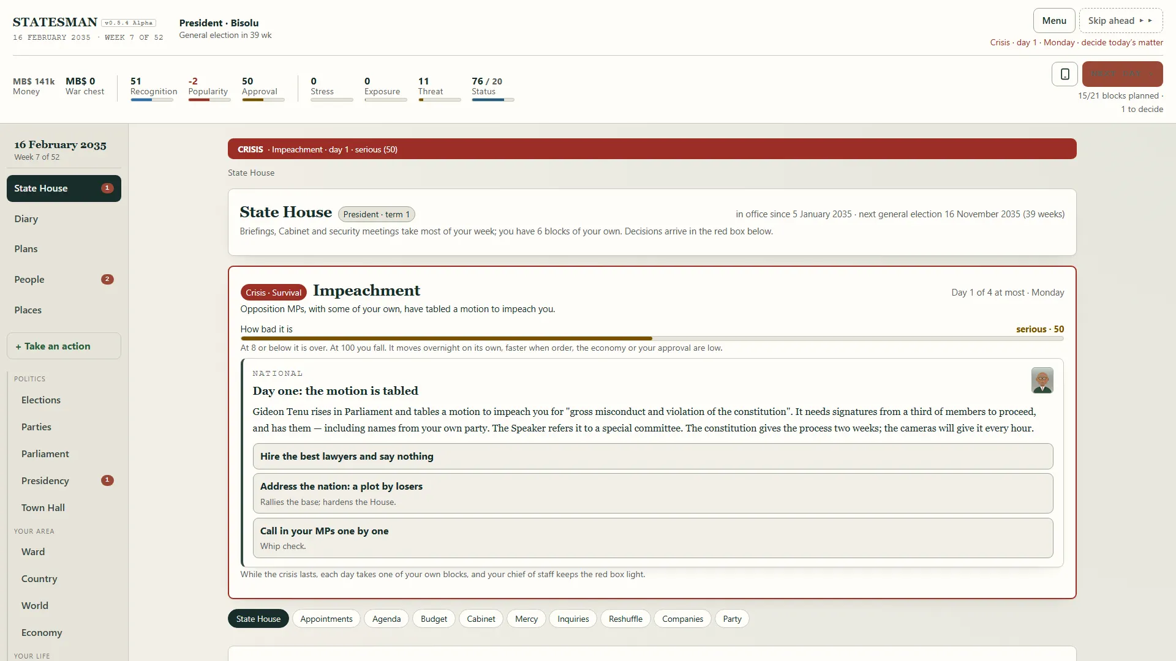Choose Address the nation: a plot by losers
This screenshot has width=1176, height=661.
click(x=653, y=493)
